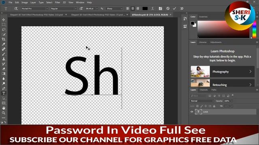Select the Pen tool
This screenshot has height=145, width=259.
pyautogui.click(x=4, y=89)
